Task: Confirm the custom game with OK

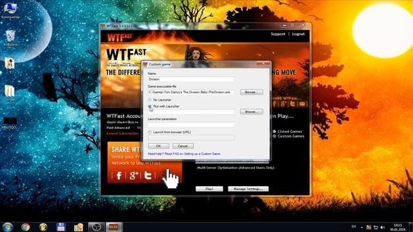Action: coord(158,146)
